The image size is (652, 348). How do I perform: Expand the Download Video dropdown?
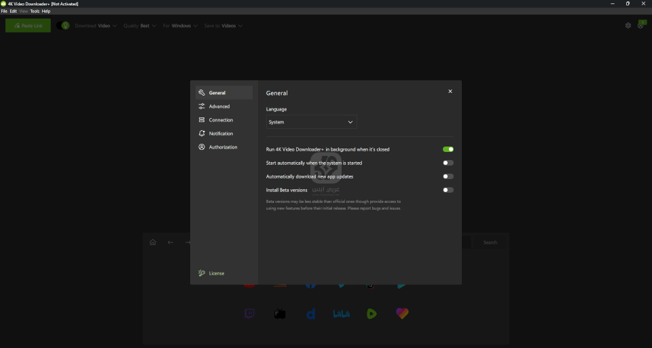point(96,26)
